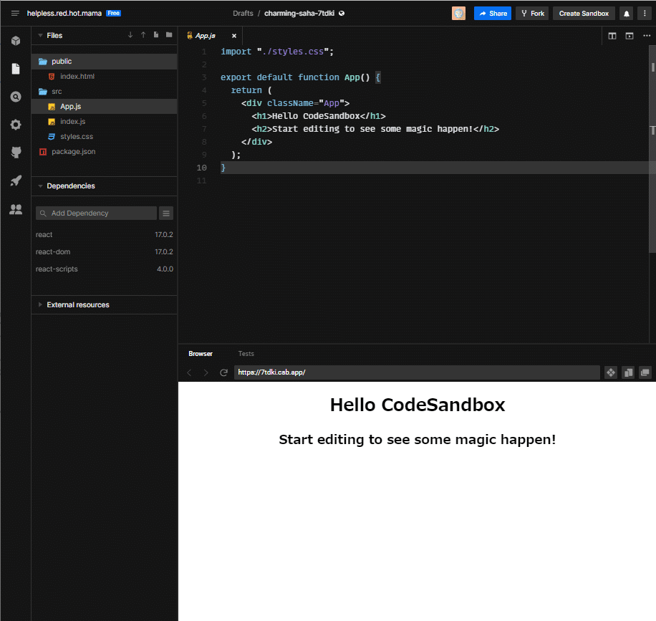Viewport: 656px width, 621px height.
Task: Click the Add Dependency search field
Action: 96,213
